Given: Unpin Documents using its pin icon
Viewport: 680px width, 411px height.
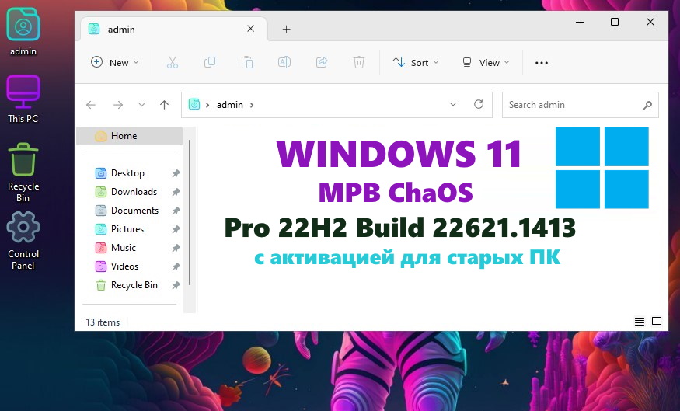Looking at the screenshot, I should click(x=176, y=211).
